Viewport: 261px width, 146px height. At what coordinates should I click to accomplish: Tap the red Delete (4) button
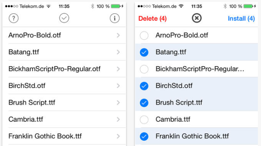coord(152,18)
